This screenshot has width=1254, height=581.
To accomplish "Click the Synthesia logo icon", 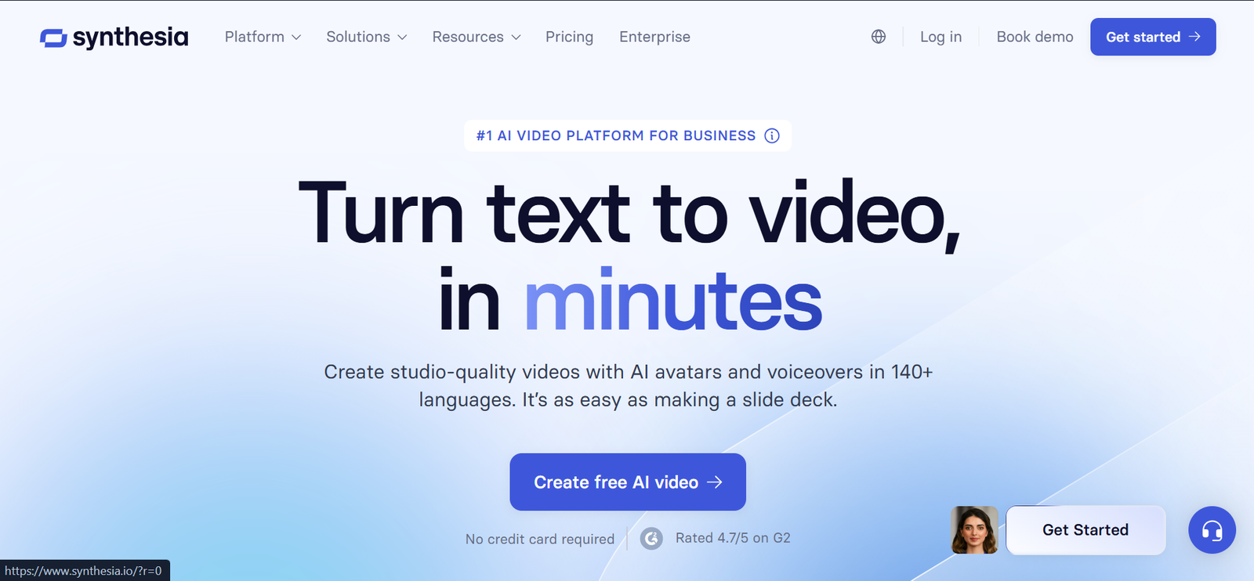I will pyautogui.click(x=53, y=38).
